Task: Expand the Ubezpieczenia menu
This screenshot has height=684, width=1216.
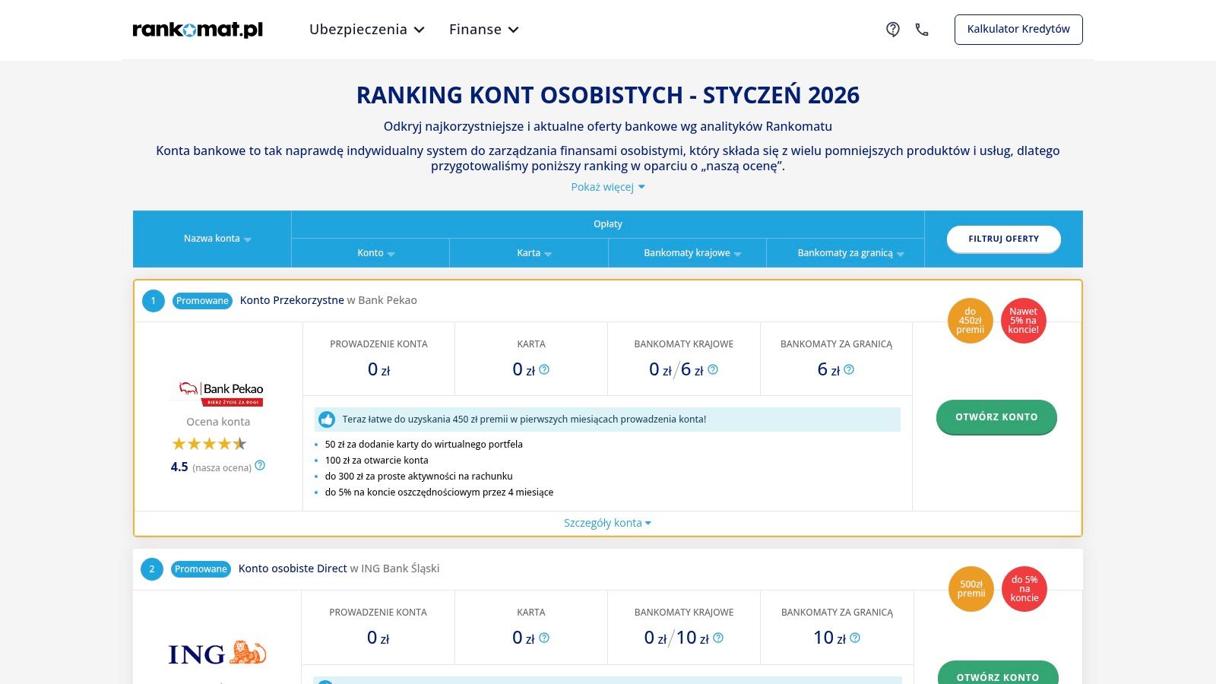Action: 367,30
